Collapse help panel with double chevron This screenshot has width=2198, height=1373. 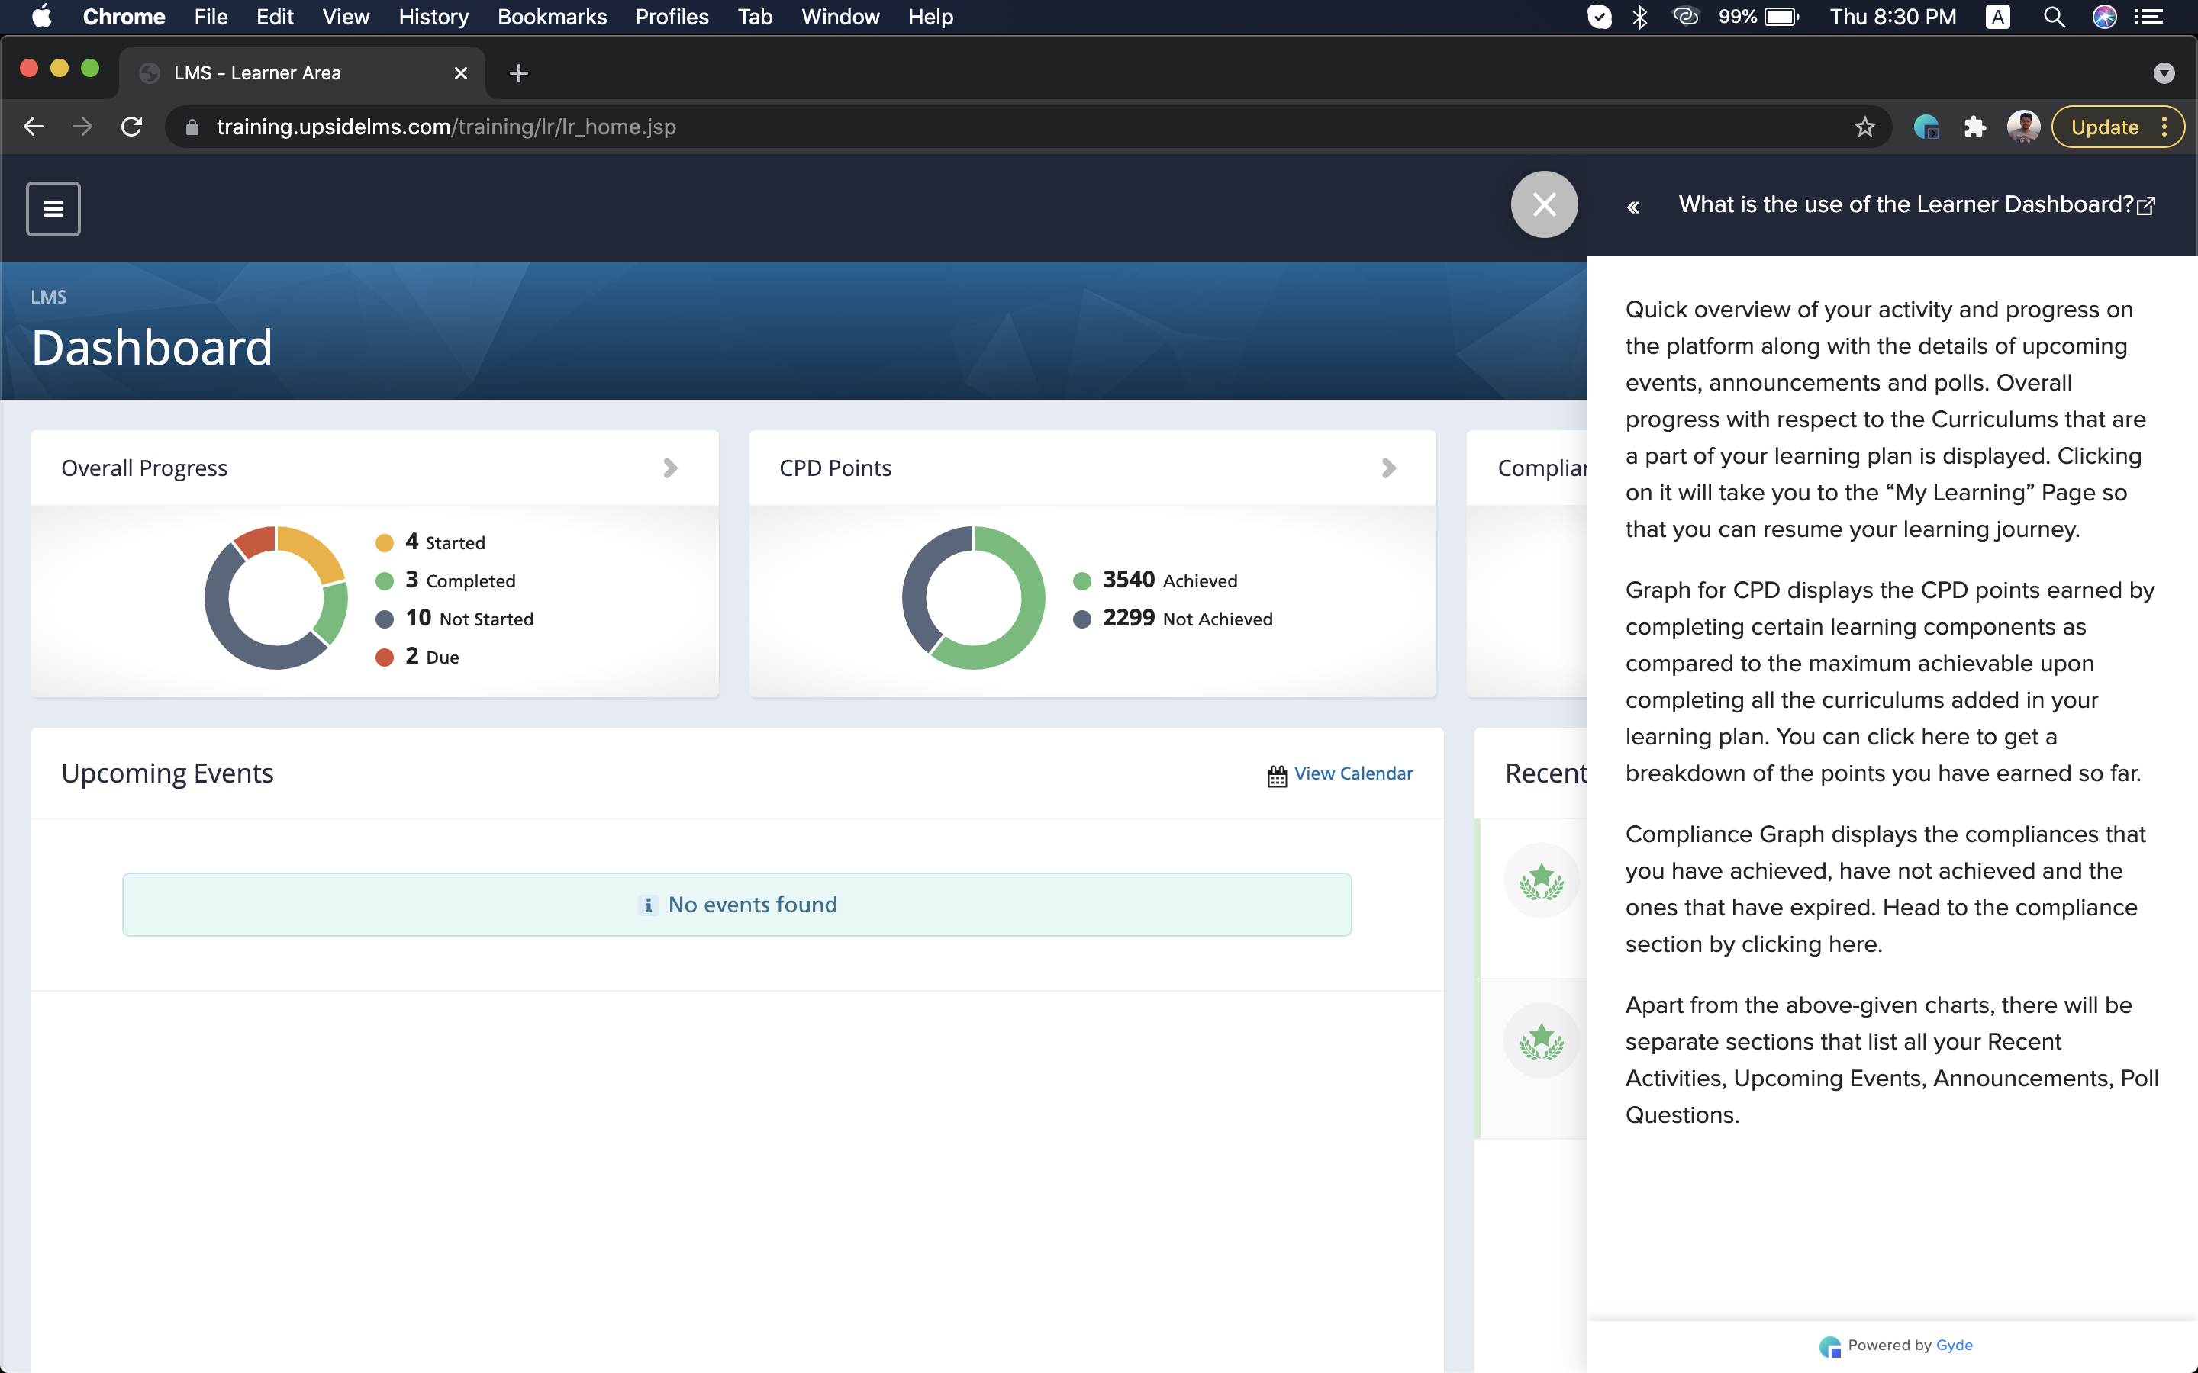[1633, 207]
